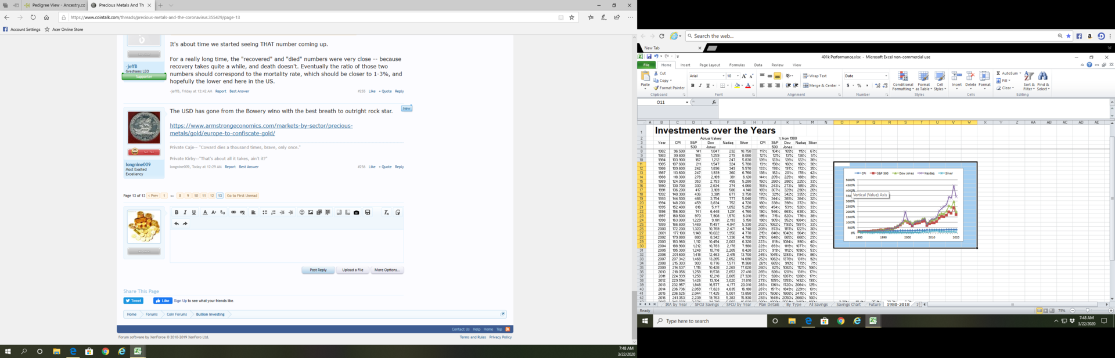Toggle italic in the forum reply editor
1115x358 pixels.
coord(185,212)
